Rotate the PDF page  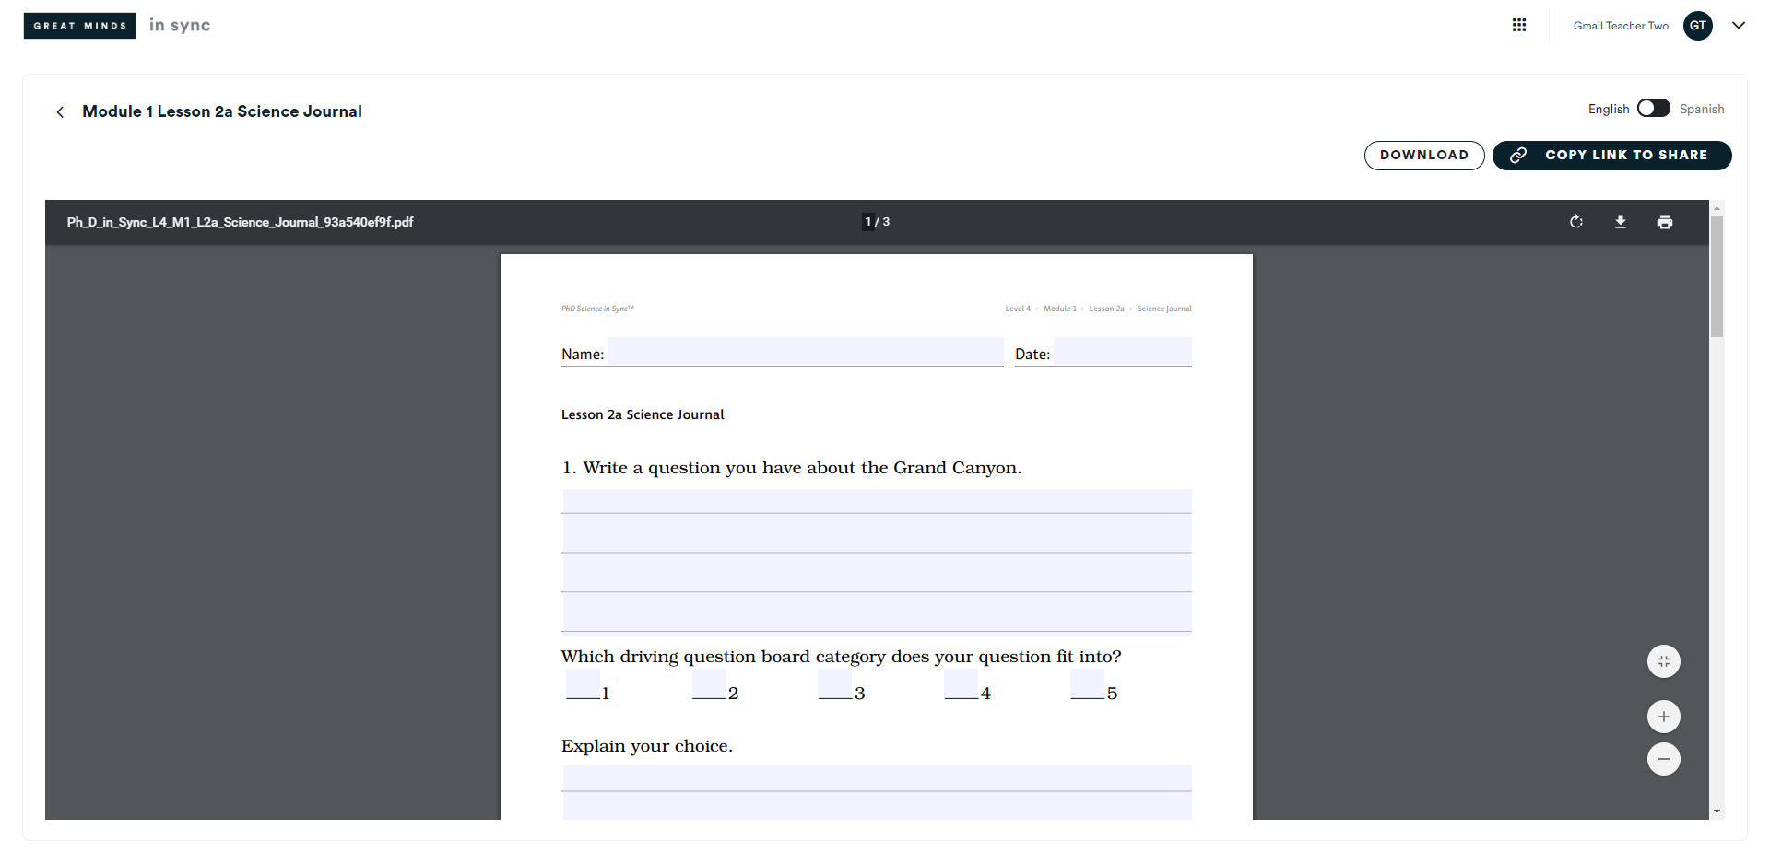(x=1575, y=222)
